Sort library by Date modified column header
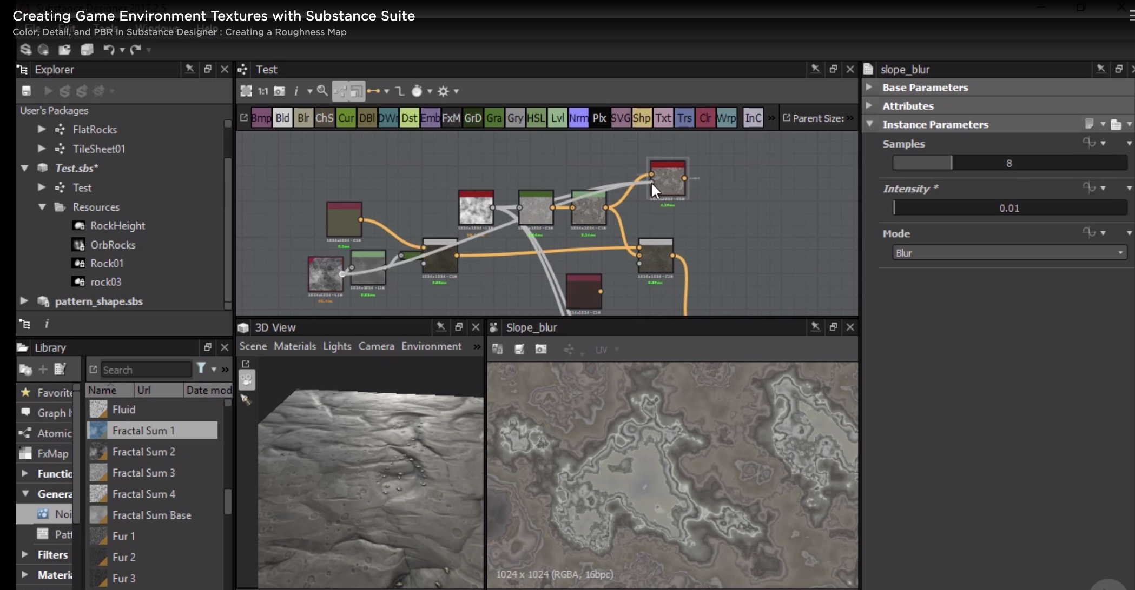 click(x=208, y=390)
